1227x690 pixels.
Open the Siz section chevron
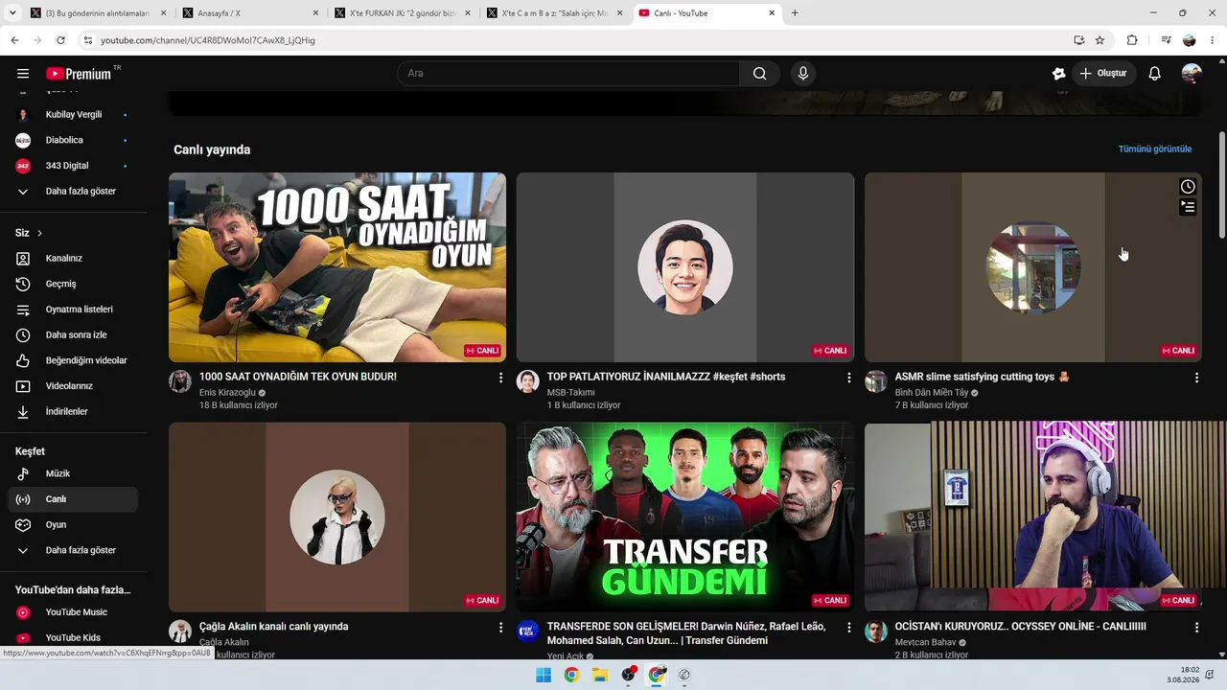coord(39,233)
